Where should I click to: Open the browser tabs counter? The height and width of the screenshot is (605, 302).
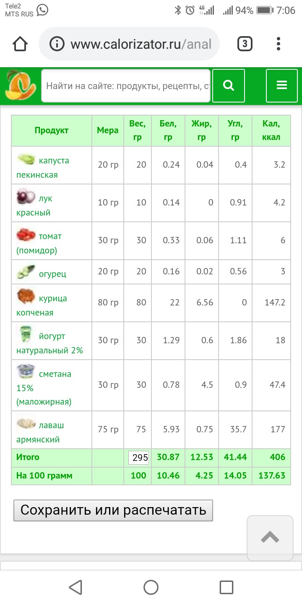pyautogui.click(x=245, y=44)
